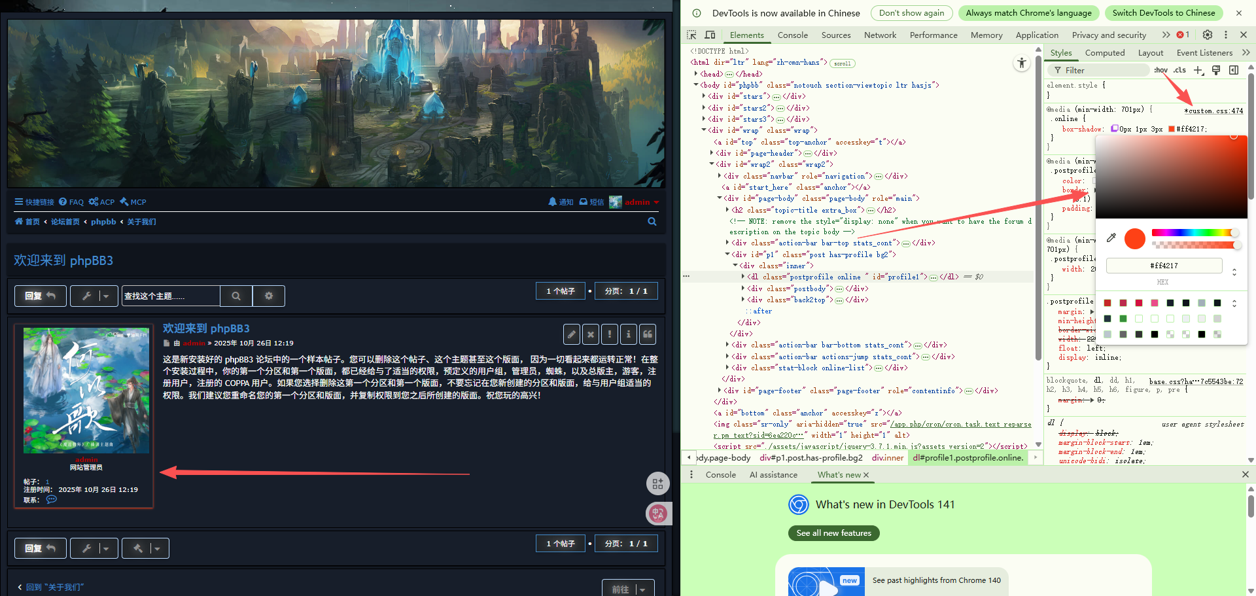This screenshot has height=596, width=1256.
Task: Pick a color with the eyedropper
Action: (x=1111, y=238)
